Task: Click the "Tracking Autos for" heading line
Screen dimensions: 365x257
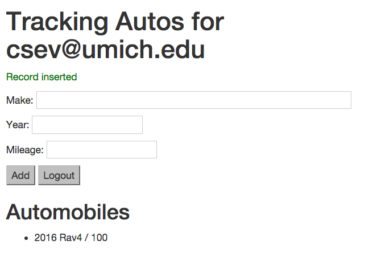Action: point(115,22)
